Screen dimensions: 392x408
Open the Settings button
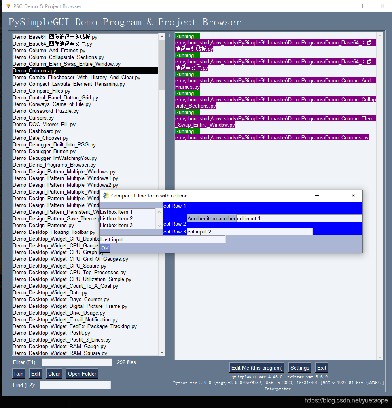[300, 368]
